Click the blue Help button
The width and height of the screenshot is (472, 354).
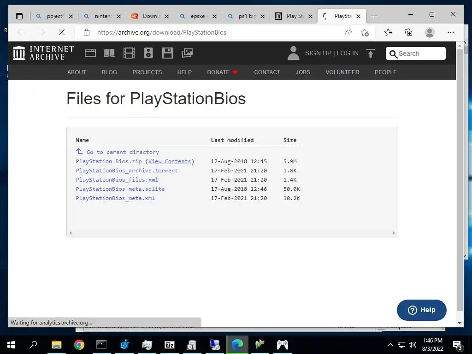(421, 310)
